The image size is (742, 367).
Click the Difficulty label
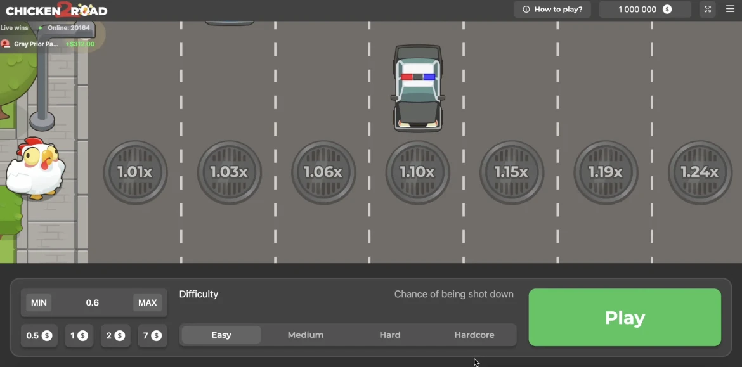pos(199,294)
